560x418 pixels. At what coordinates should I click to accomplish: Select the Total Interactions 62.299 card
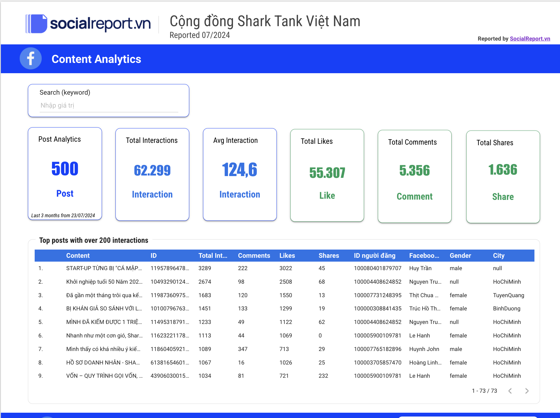[152, 174]
